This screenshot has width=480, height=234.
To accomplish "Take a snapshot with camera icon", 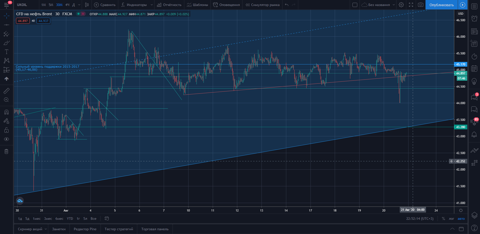I will click(x=421, y=5).
